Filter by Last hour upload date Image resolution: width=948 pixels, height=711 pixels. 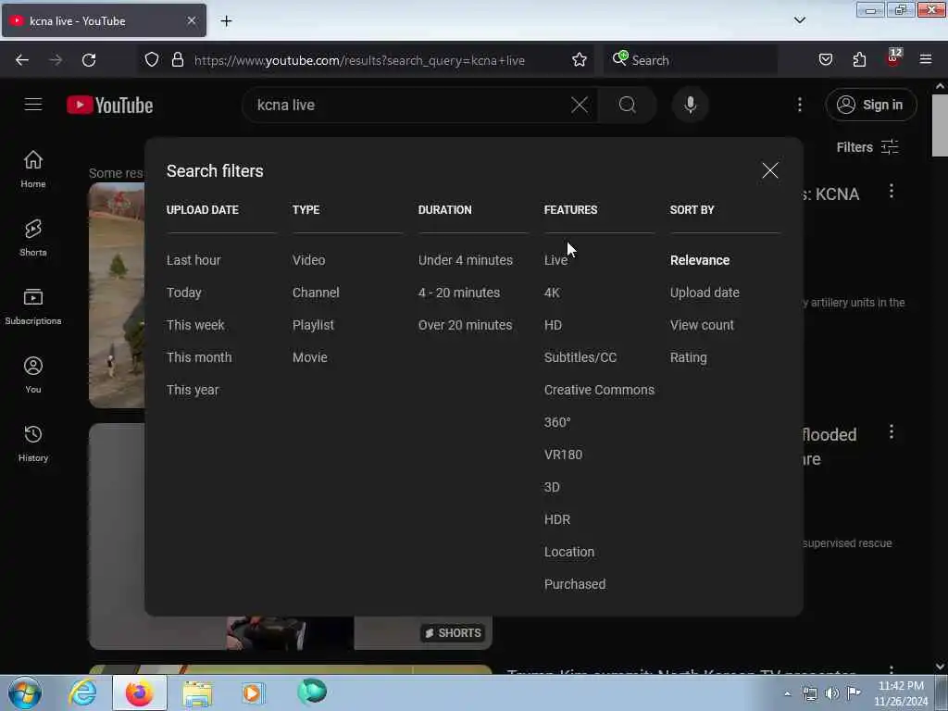click(193, 260)
